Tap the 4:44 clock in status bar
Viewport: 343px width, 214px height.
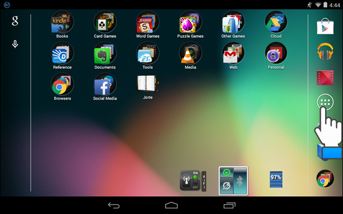click(x=335, y=5)
